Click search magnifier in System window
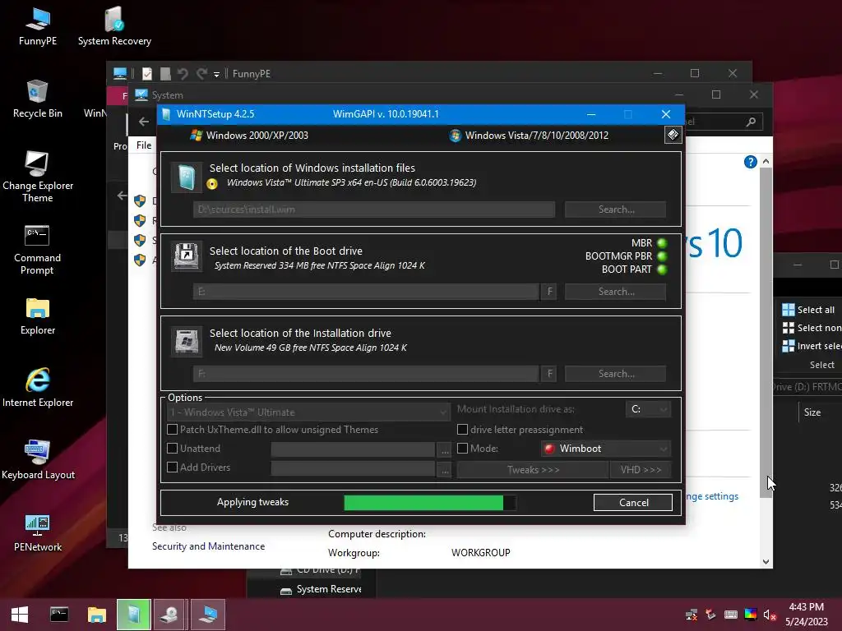 click(751, 122)
